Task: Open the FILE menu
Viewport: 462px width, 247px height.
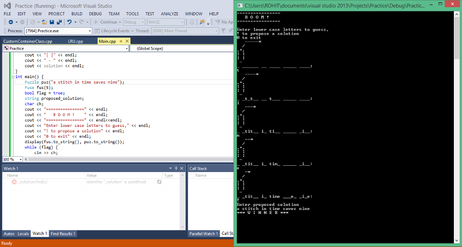Action: coord(7,14)
